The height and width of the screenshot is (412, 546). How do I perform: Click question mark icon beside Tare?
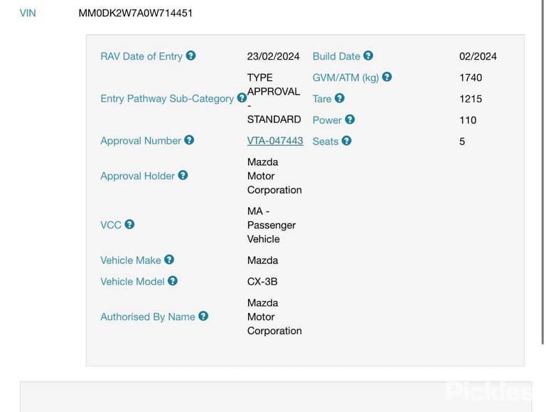click(340, 98)
